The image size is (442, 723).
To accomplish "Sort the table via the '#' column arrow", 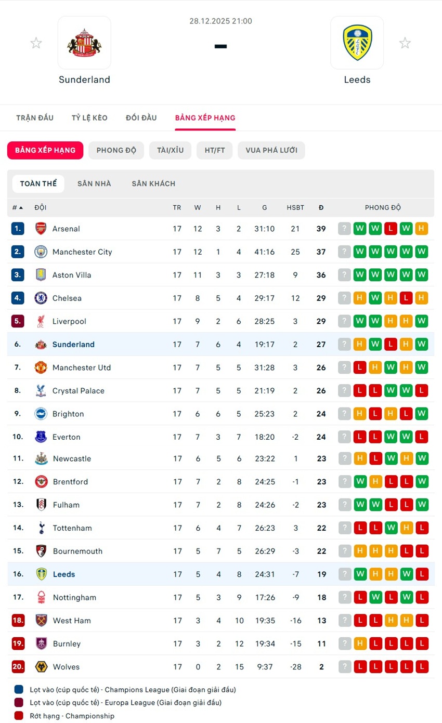I will click(x=16, y=207).
